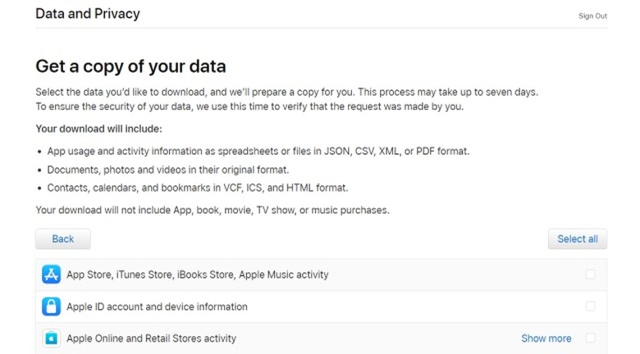Click the App Store icon in the list
The height and width of the screenshot is (354, 640).
pos(52,275)
